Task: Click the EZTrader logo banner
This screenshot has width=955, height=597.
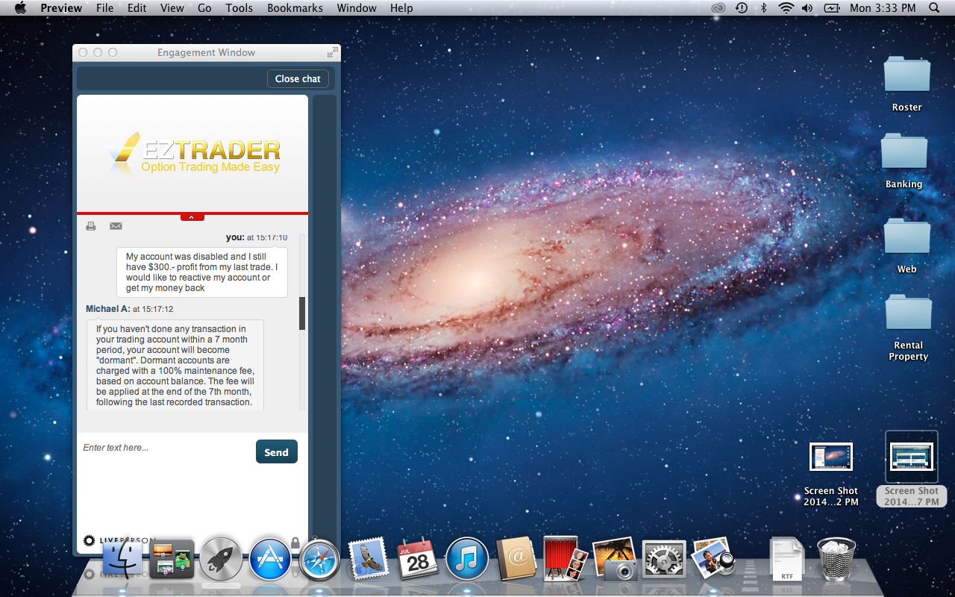Action: tap(192, 153)
